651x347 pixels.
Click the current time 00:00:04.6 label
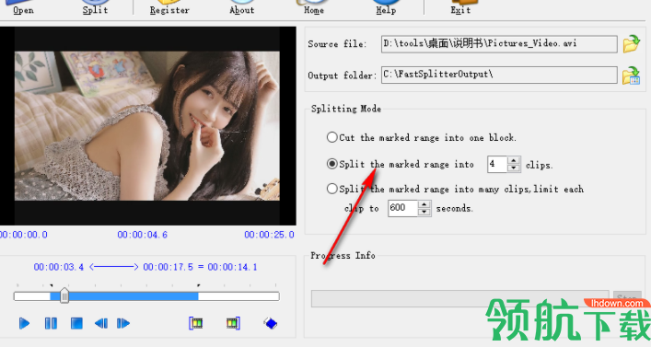click(143, 235)
